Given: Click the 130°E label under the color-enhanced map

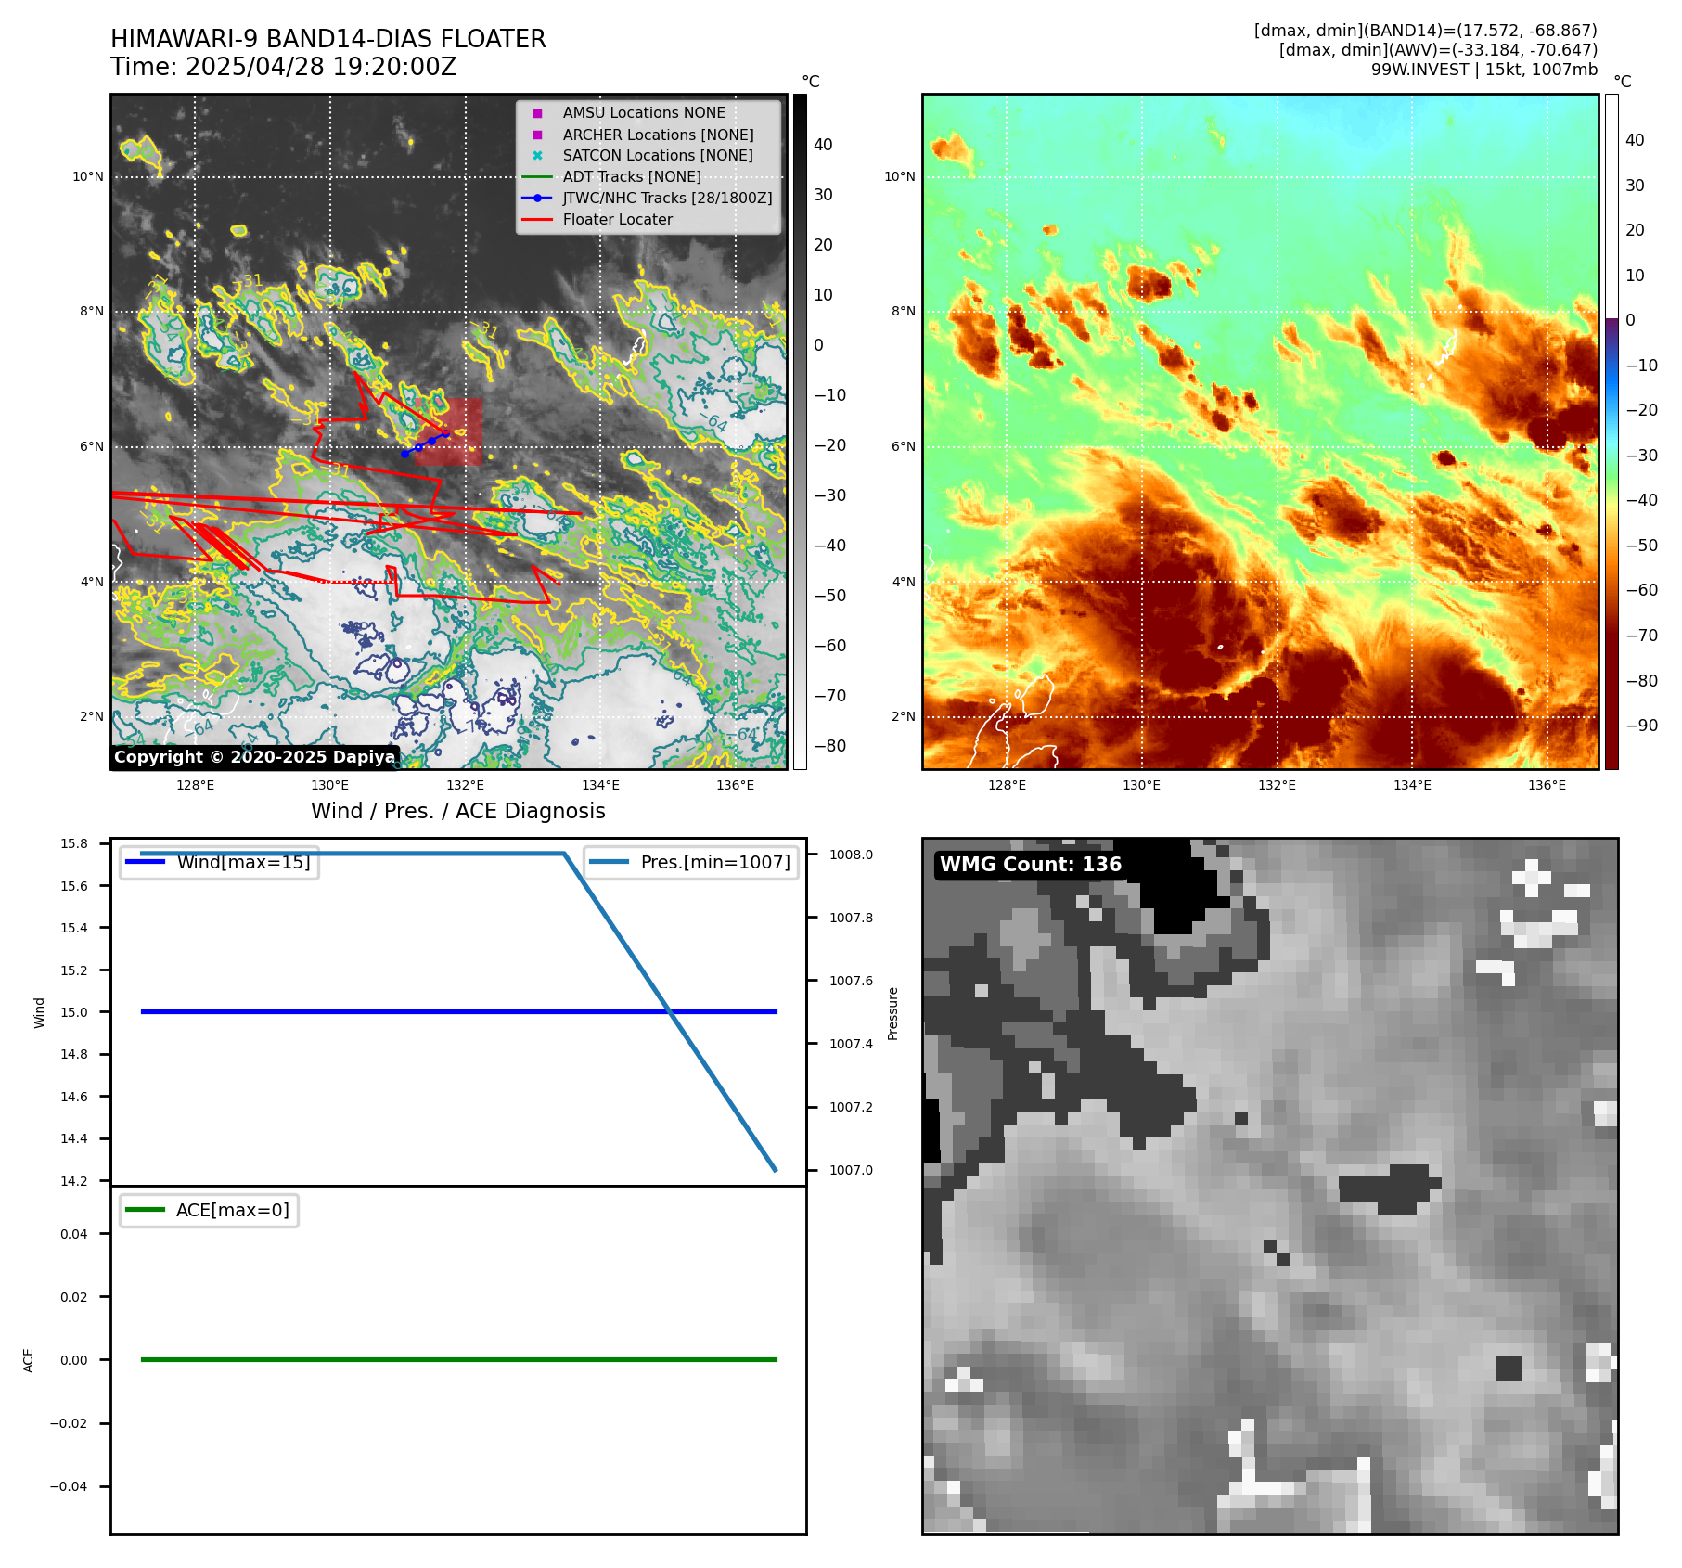Looking at the screenshot, I should pyautogui.click(x=1142, y=785).
